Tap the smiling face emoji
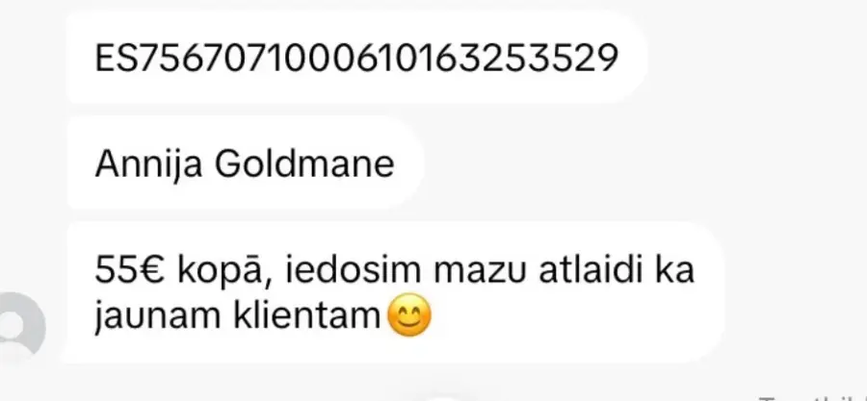 pyautogui.click(x=409, y=316)
